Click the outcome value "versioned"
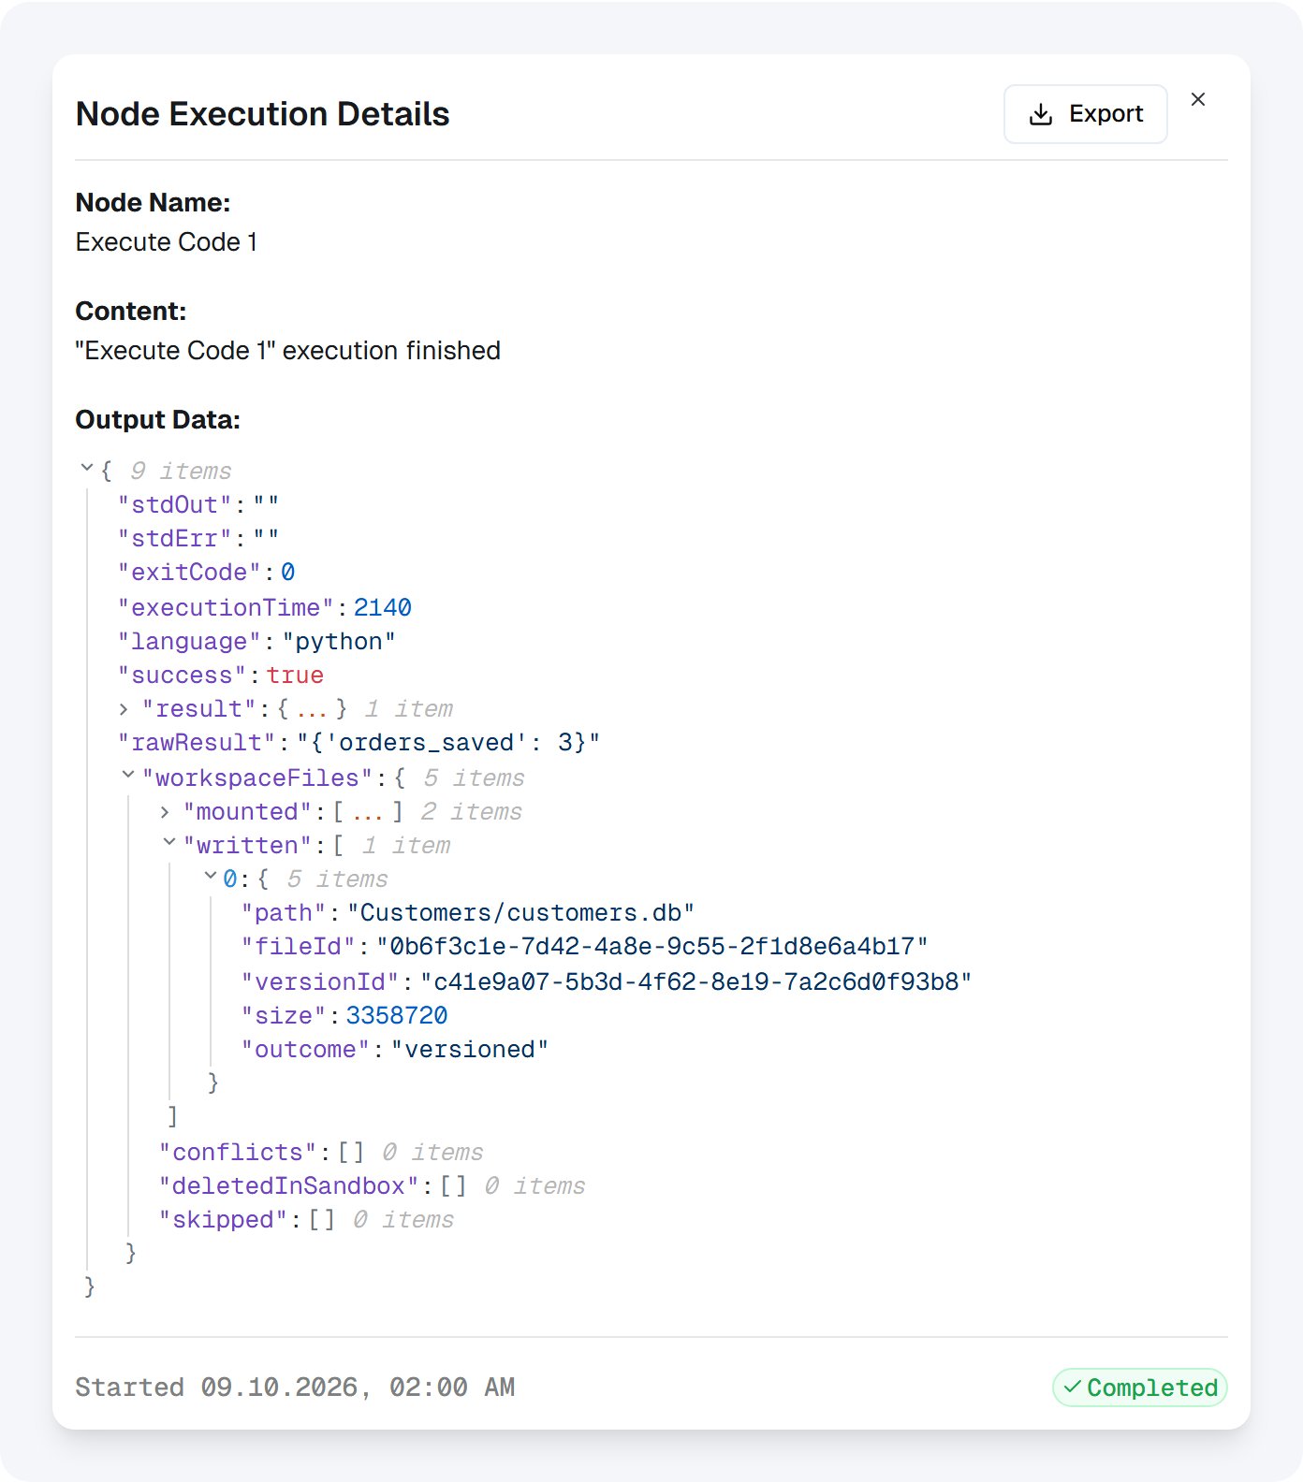Viewport: 1303px width, 1482px height. [470, 1050]
